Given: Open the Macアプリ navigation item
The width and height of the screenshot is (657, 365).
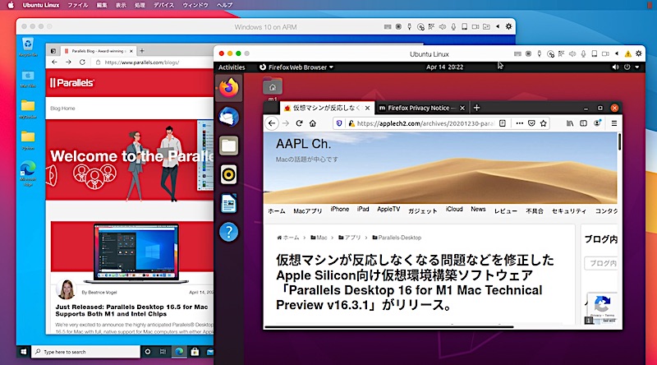Looking at the screenshot, I should (307, 210).
